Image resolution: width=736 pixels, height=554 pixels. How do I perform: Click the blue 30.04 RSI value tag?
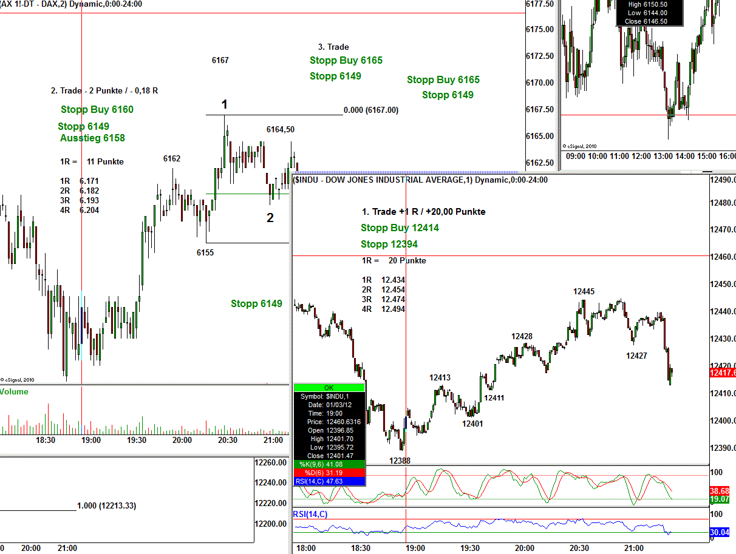tap(722, 533)
